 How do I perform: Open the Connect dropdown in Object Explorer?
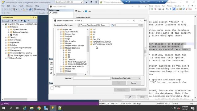6,21
